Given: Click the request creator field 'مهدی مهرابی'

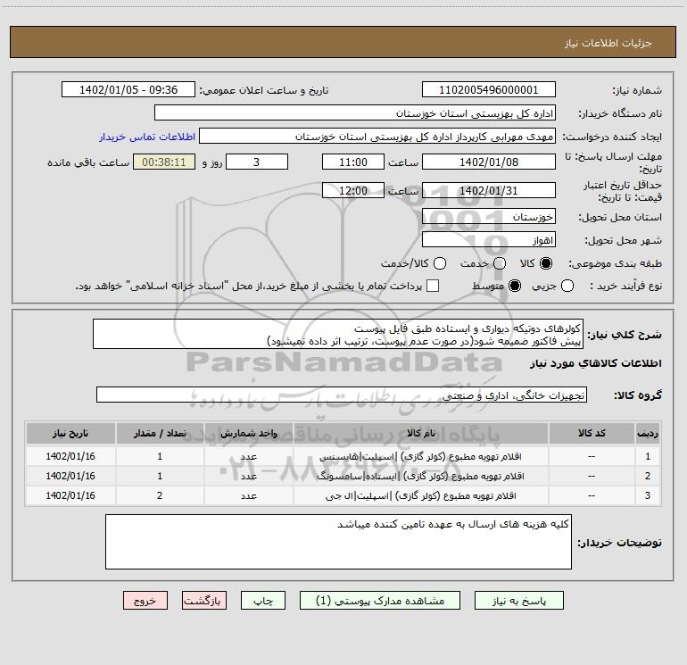Looking at the screenshot, I should 377,136.
